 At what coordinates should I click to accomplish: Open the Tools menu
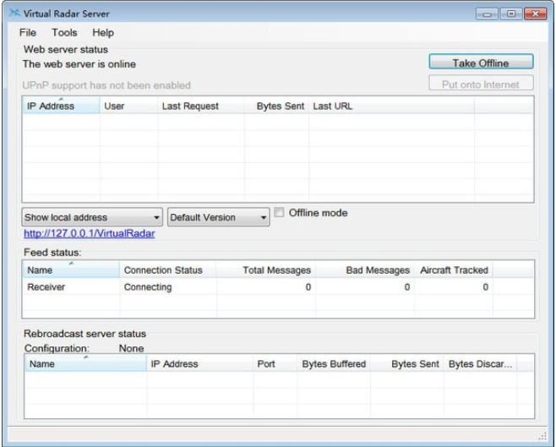(x=64, y=33)
